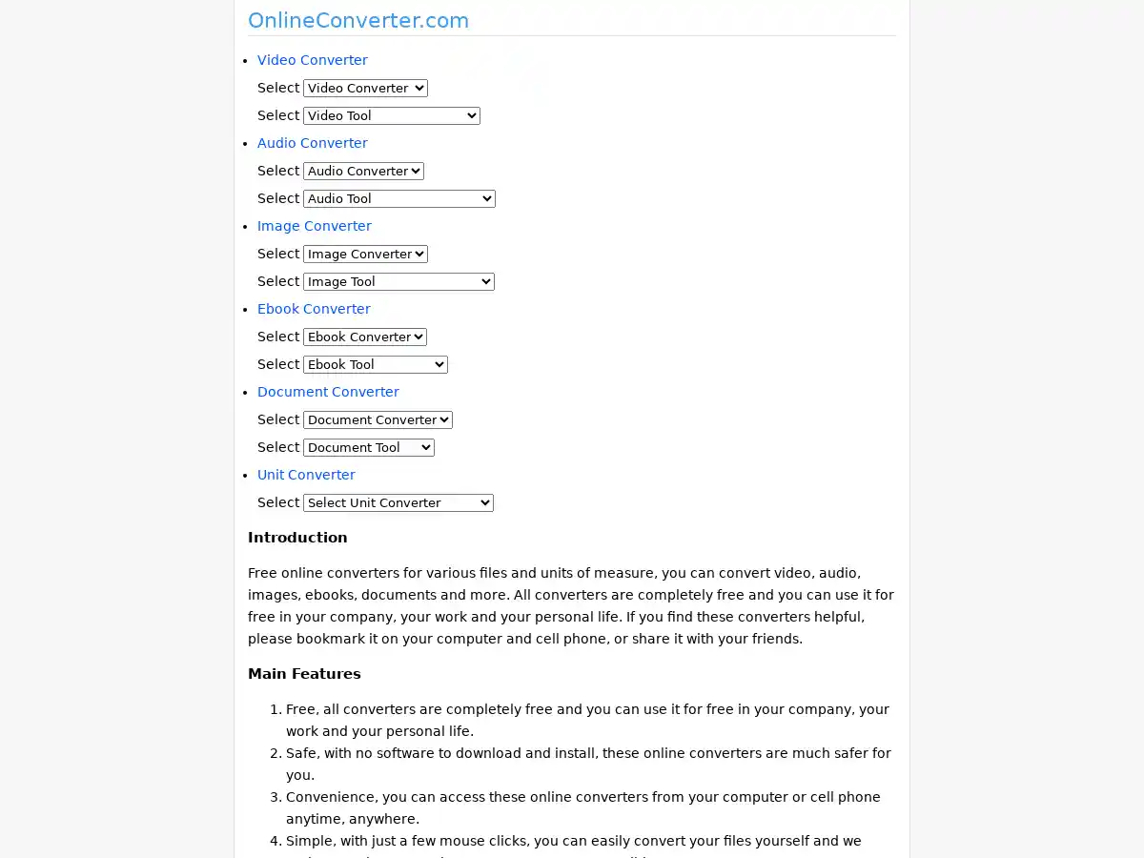This screenshot has width=1144, height=858.
Task: Open the Video Converter link
Action: point(312,60)
